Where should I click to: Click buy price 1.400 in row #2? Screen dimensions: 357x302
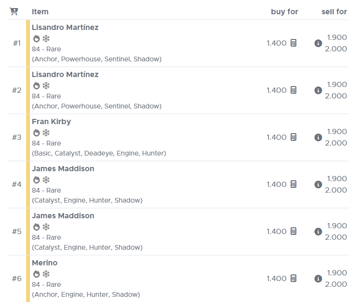pyautogui.click(x=276, y=90)
